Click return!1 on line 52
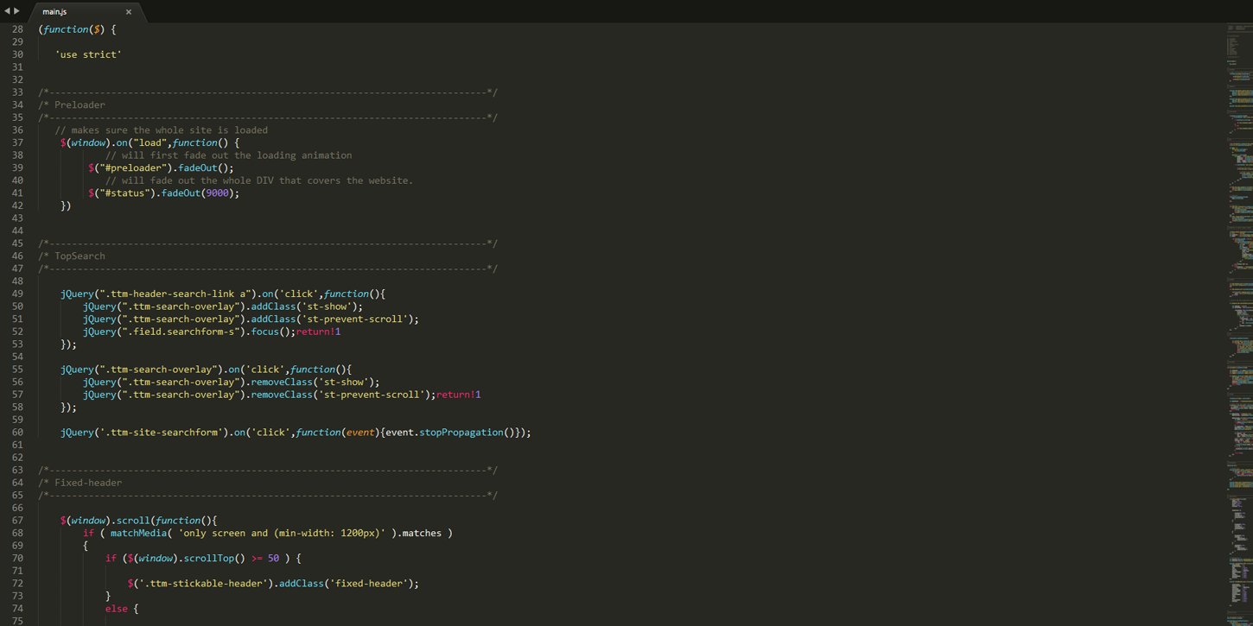1253x626 pixels. click(318, 332)
